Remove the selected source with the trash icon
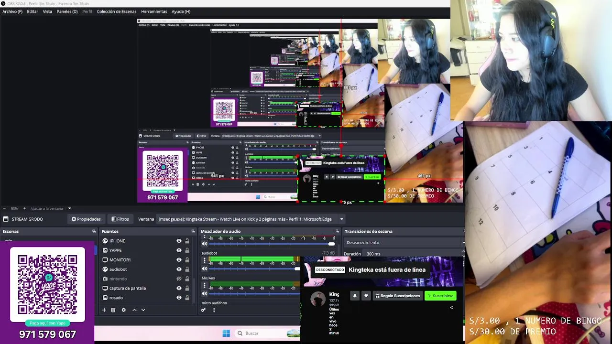 click(x=113, y=310)
